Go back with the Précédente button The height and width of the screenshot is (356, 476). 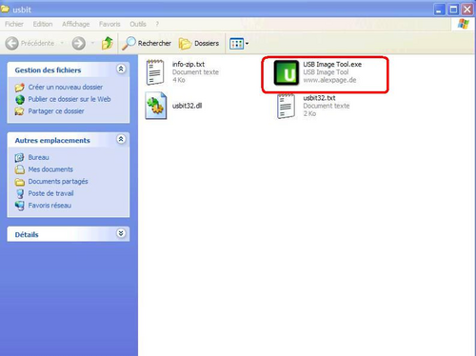(30, 43)
